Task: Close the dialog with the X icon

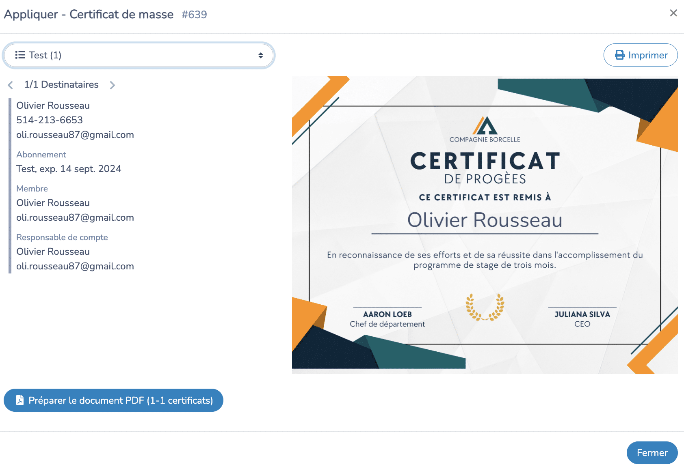Action: (673, 13)
